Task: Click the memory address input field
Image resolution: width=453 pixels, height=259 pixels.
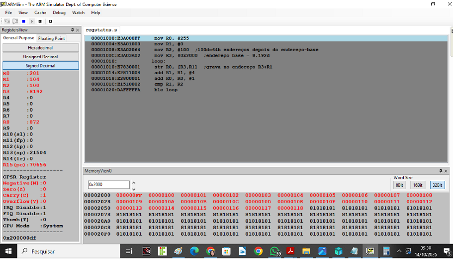Action: click(x=108, y=185)
